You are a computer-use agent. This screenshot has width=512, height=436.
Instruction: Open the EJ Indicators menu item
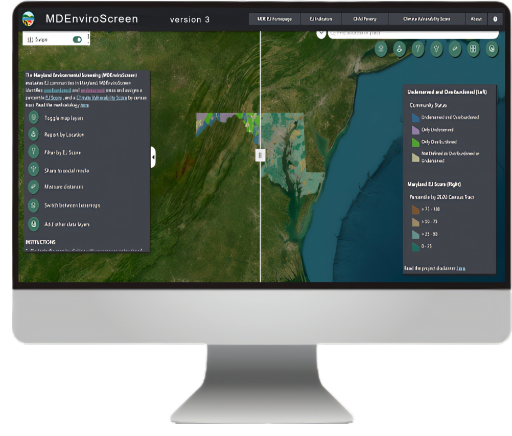pyautogui.click(x=321, y=19)
